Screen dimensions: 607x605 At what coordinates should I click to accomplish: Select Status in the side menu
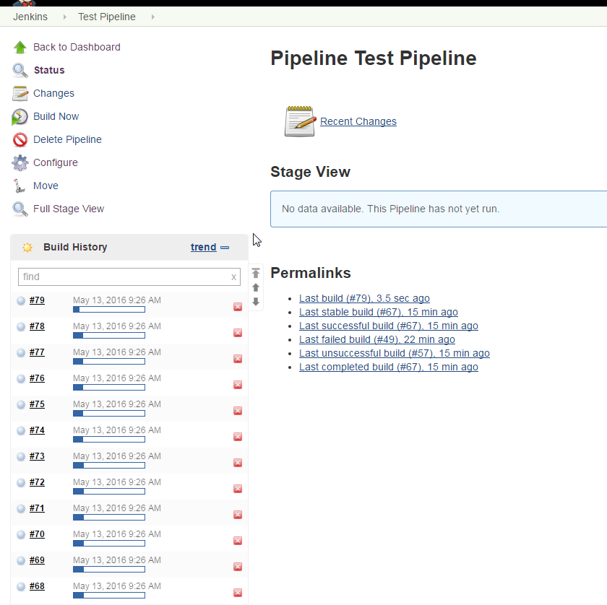pyautogui.click(x=49, y=70)
